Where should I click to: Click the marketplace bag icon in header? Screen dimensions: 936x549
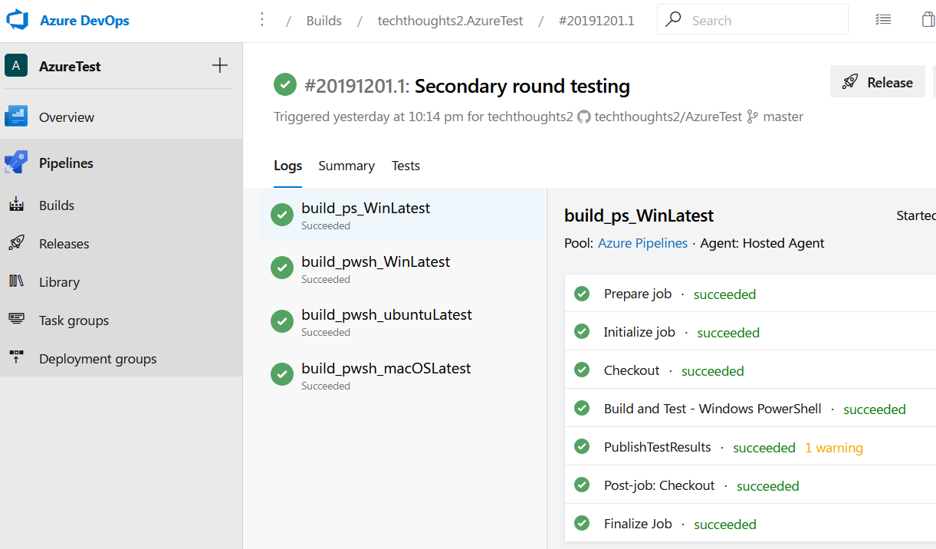[x=928, y=20]
